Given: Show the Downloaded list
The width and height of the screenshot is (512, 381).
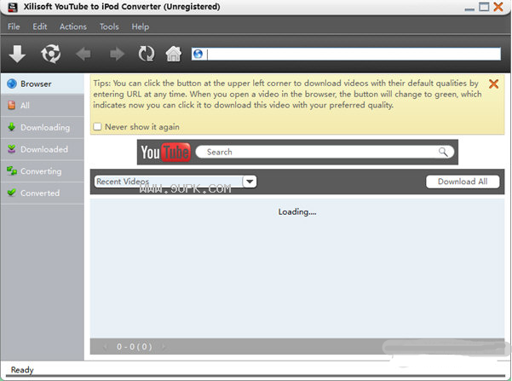Looking at the screenshot, I should [42, 149].
